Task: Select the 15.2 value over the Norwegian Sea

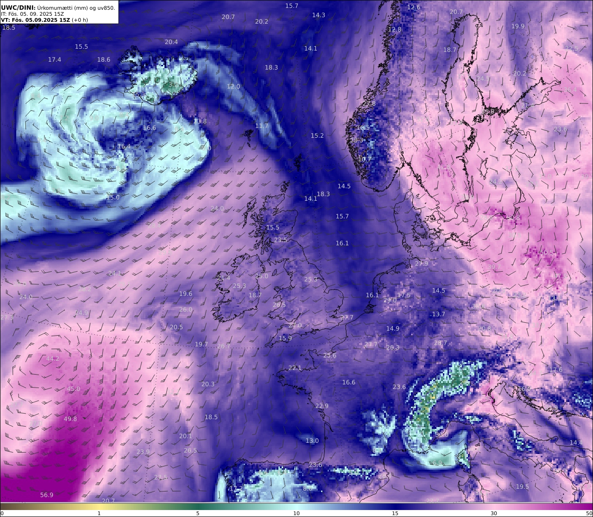Action: click(x=317, y=135)
